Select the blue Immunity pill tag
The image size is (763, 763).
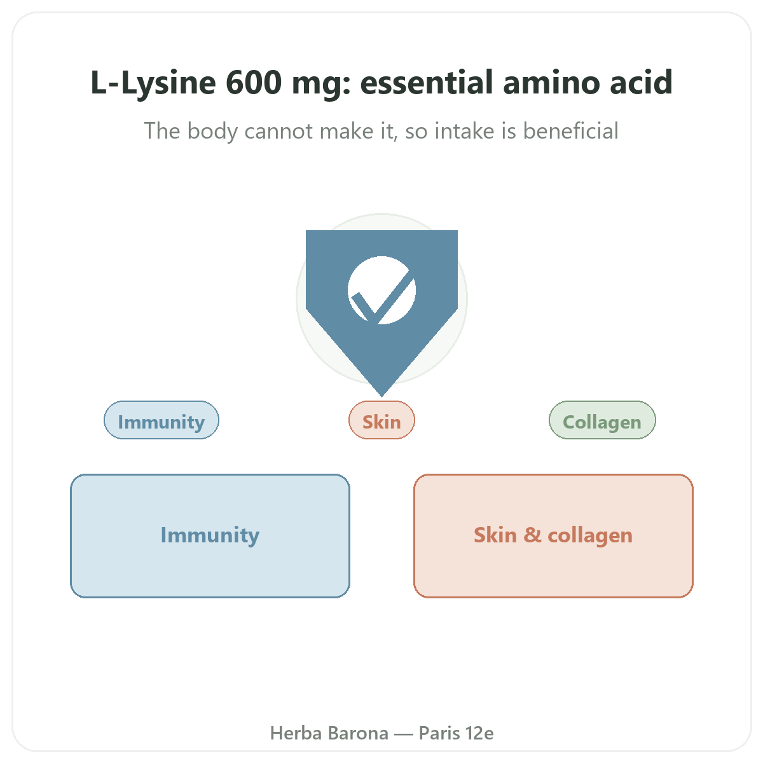[x=162, y=420]
